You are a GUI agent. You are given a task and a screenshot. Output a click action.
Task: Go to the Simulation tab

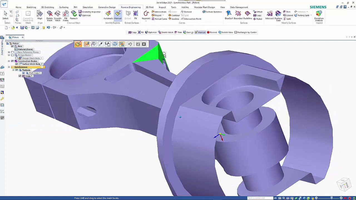click(x=88, y=7)
